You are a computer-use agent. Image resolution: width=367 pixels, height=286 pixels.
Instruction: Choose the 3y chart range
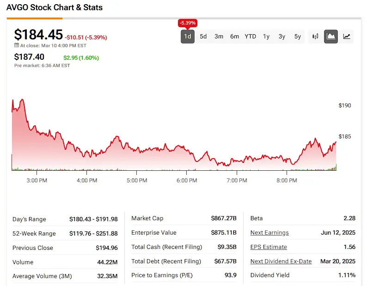click(x=282, y=37)
